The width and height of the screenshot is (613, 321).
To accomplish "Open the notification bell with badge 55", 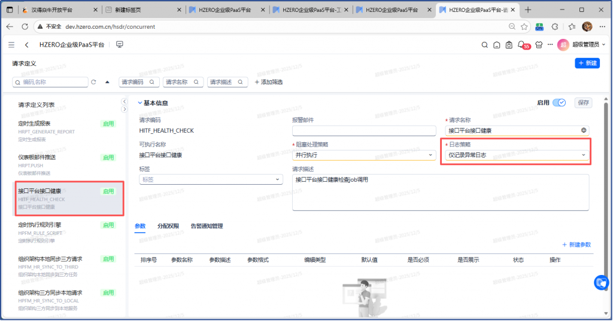I will tap(521, 45).
